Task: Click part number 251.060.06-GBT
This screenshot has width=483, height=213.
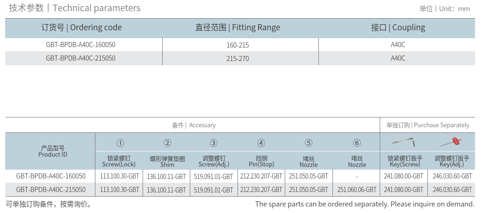Action: point(357,190)
